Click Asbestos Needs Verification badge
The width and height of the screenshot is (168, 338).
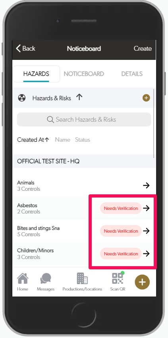click(x=121, y=208)
